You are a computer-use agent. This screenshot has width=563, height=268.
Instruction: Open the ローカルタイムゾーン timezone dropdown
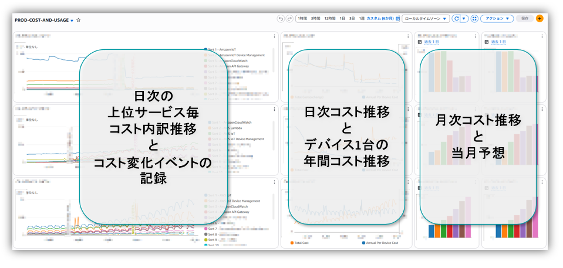click(x=425, y=19)
